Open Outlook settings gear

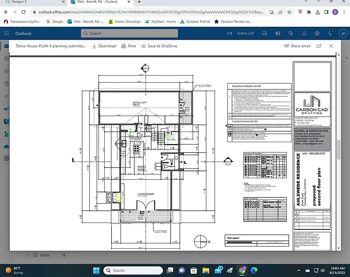[317, 33]
